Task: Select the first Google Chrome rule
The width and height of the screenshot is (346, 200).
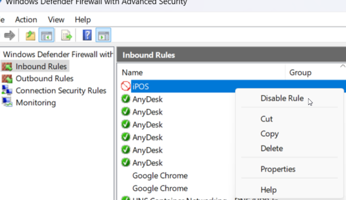Action: point(160,175)
